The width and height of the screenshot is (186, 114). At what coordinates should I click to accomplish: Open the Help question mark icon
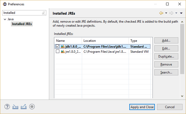(7, 107)
